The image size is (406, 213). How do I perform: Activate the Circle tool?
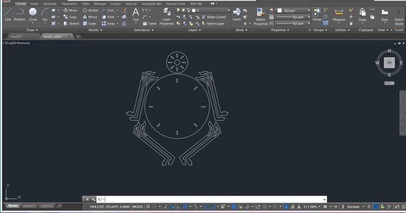click(33, 14)
